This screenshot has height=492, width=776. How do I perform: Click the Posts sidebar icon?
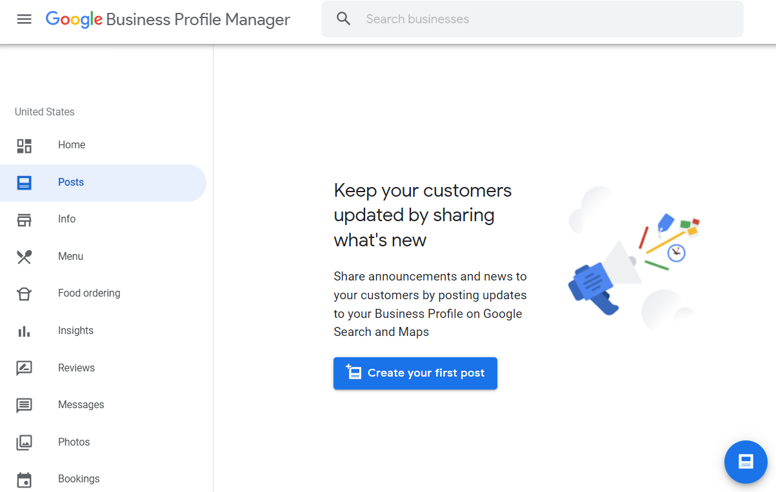point(24,182)
